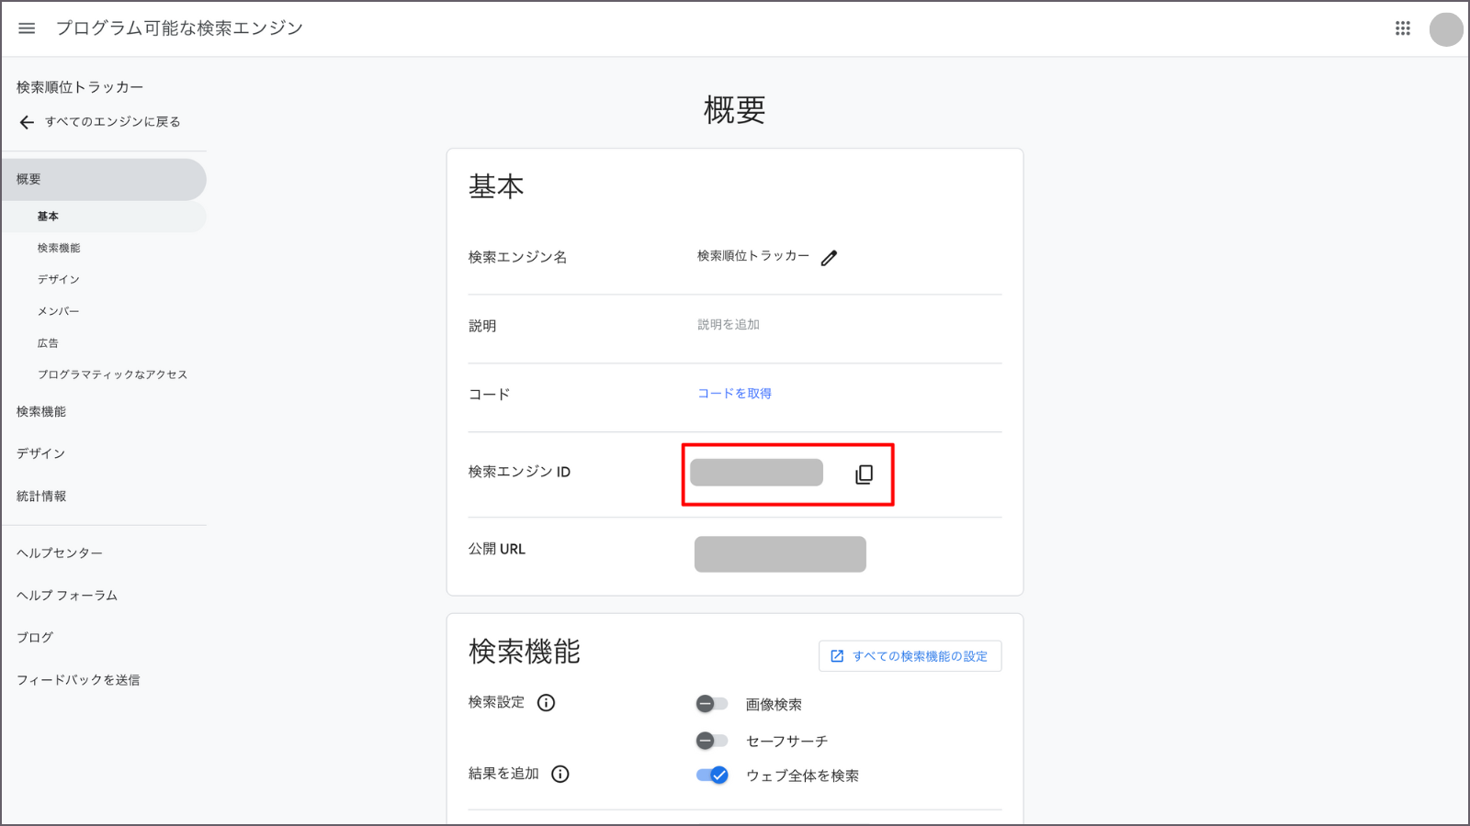Open 統計情報 in the sidebar

(41, 497)
